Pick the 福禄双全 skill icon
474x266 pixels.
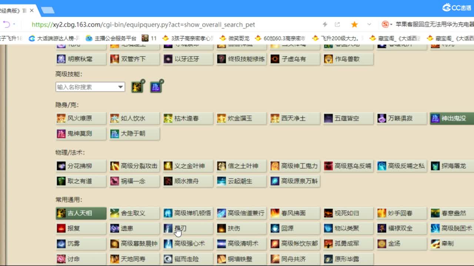[382, 228]
